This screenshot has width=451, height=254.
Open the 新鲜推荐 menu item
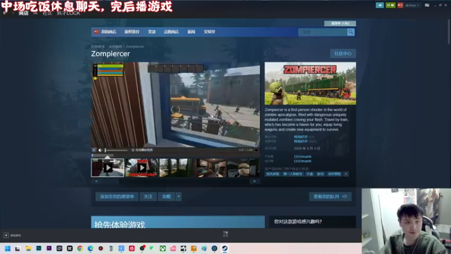[x=132, y=32]
